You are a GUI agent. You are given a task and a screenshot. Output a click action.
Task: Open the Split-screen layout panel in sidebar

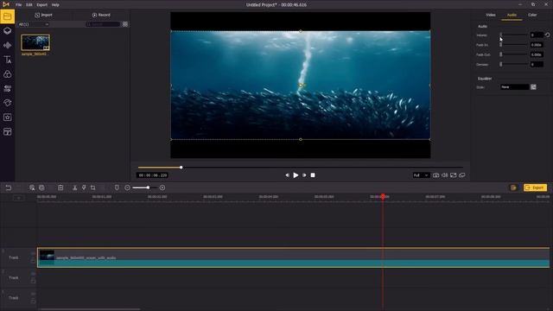(8, 132)
